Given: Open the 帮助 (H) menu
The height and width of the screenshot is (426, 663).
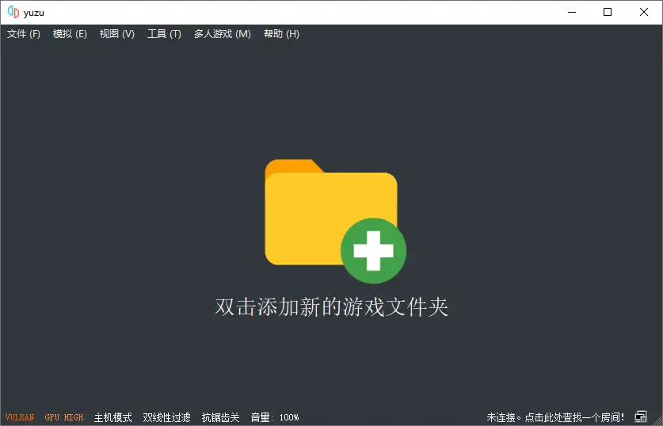Looking at the screenshot, I should pos(282,34).
